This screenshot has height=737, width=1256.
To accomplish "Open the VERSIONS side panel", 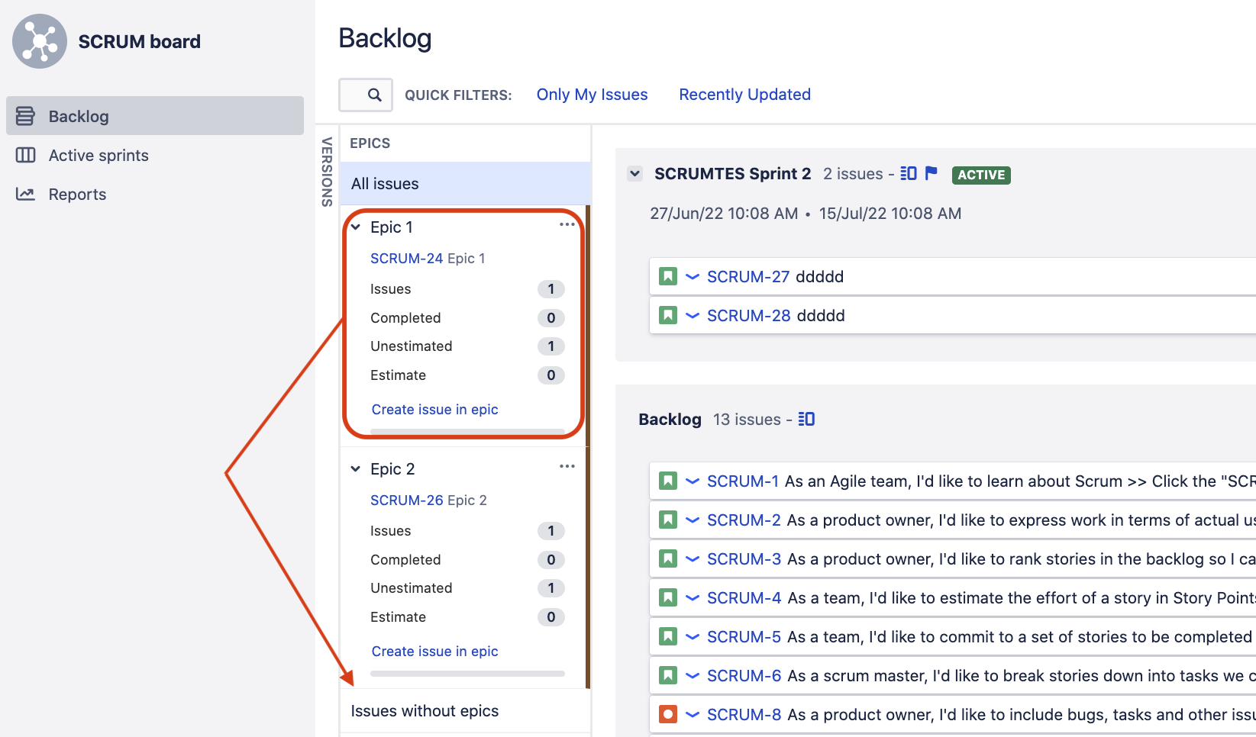I will click(327, 172).
